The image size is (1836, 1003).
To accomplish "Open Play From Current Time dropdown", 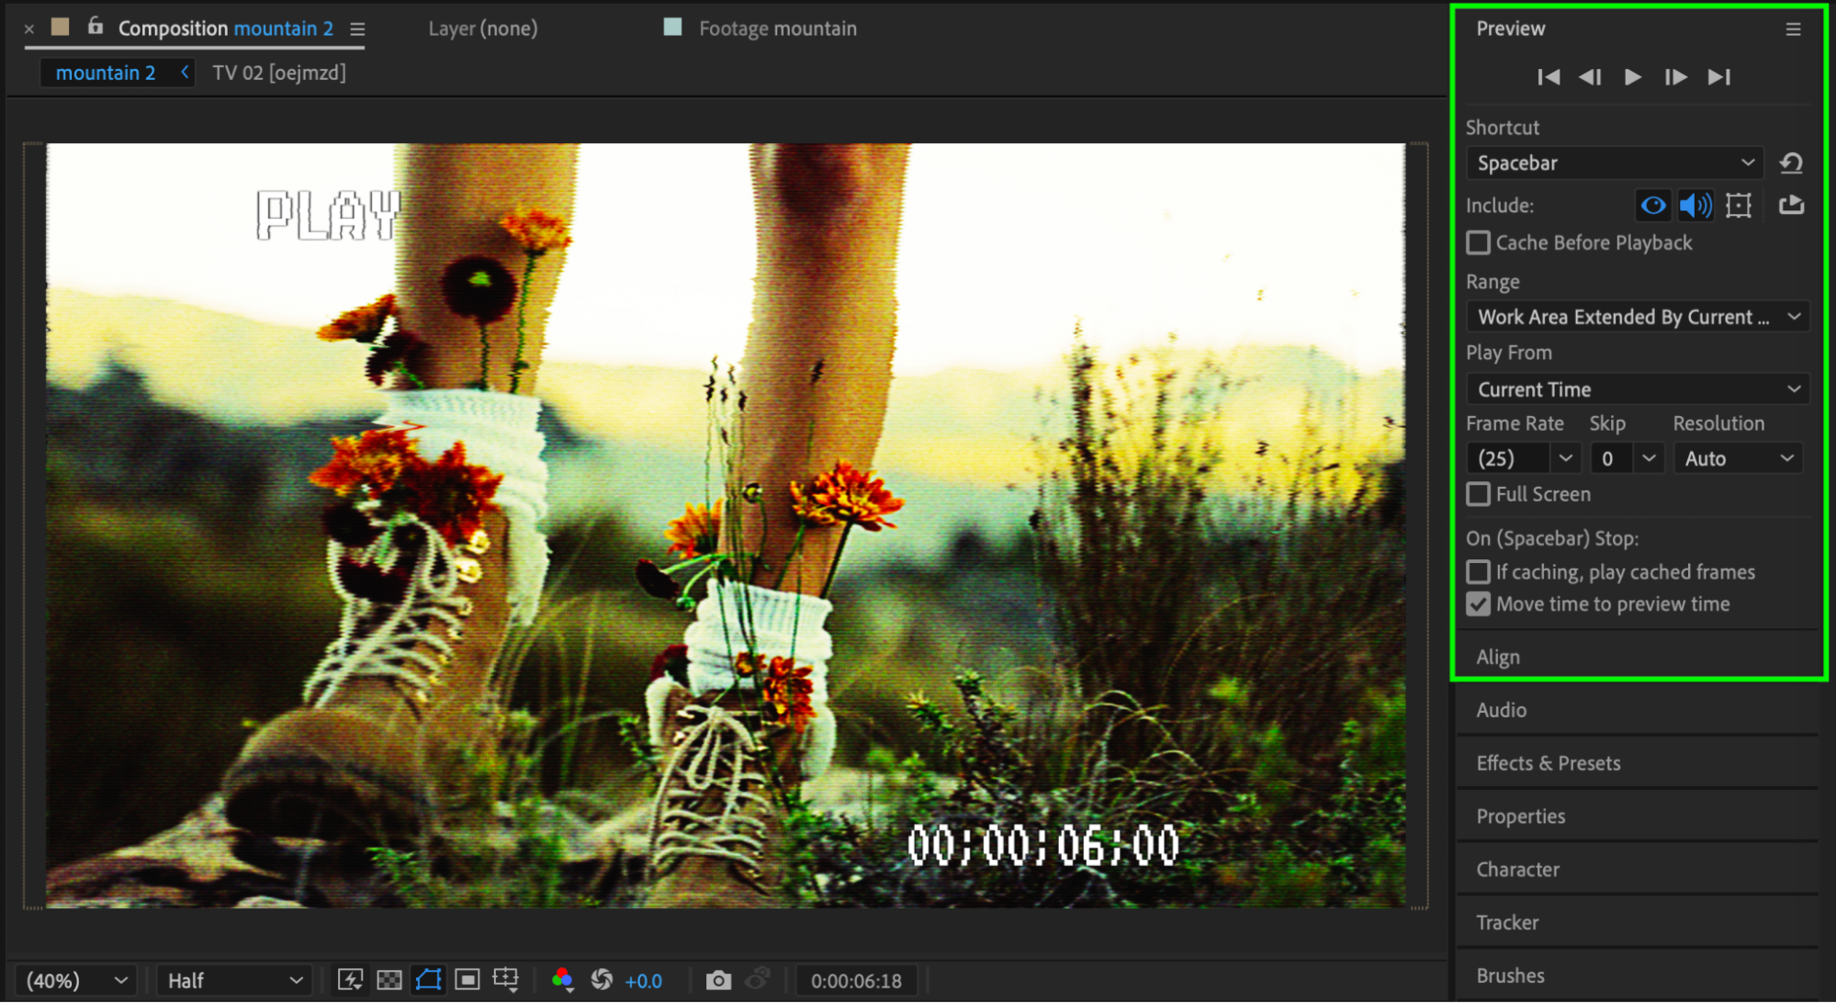I will (x=1638, y=389).
